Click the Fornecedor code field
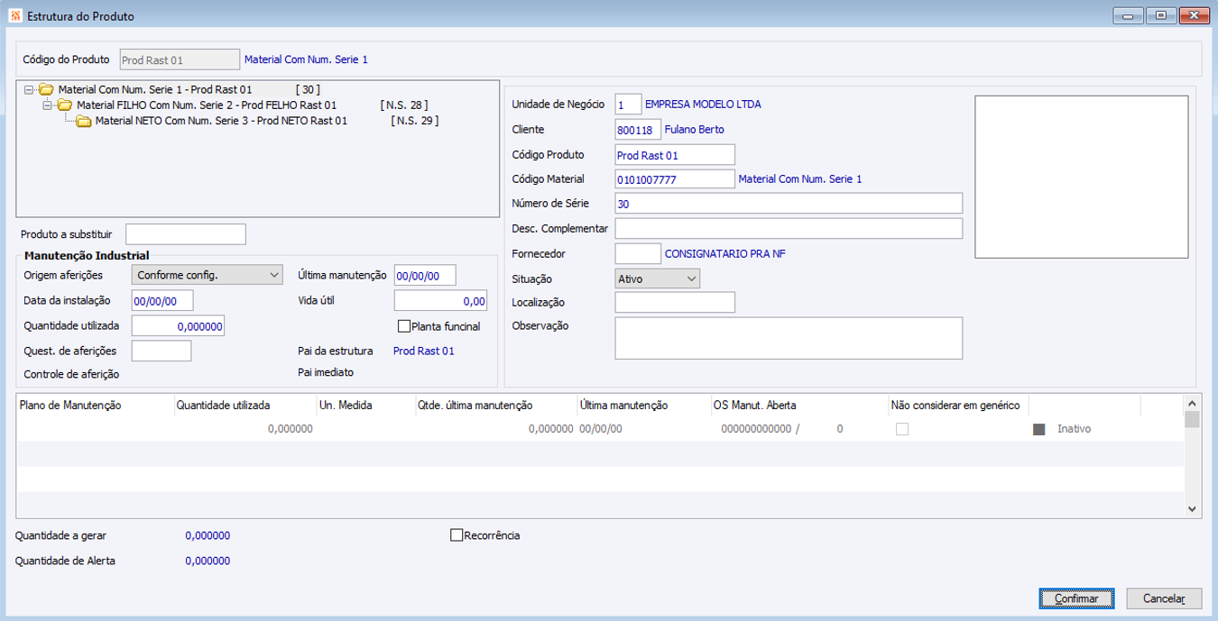Screen dimensions: 1218x621 [x=638, y=253]
